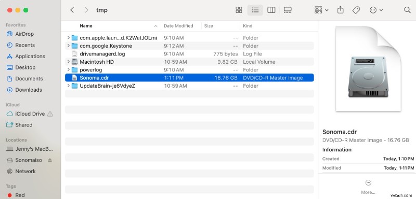The image size is (416, 199).
Task: Open the Action ellipsis menu
Action: pos(376,10)
